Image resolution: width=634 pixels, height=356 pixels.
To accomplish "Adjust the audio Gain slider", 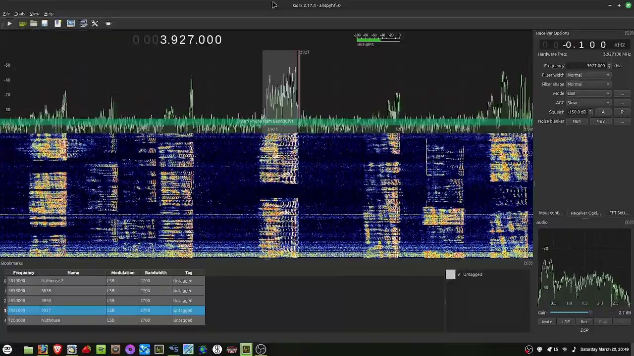I will click(x=582, y=312).
